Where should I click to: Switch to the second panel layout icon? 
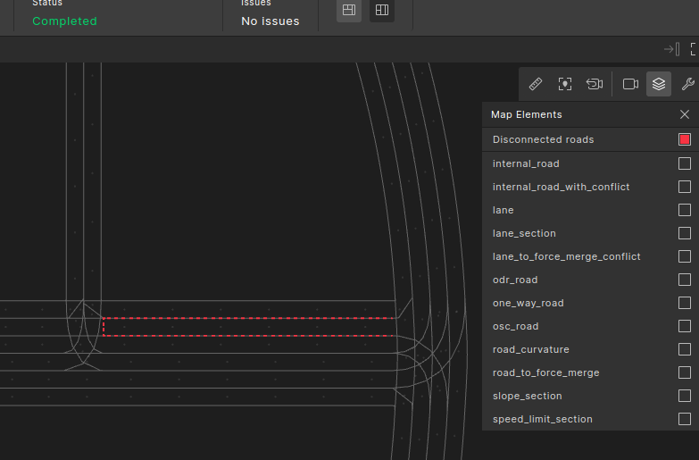[382, 10]
